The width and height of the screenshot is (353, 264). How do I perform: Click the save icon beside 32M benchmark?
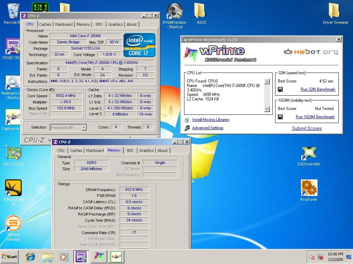(280, 89)
